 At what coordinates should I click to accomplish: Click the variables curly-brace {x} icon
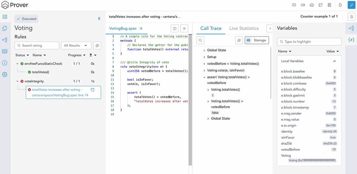[351, 40]
